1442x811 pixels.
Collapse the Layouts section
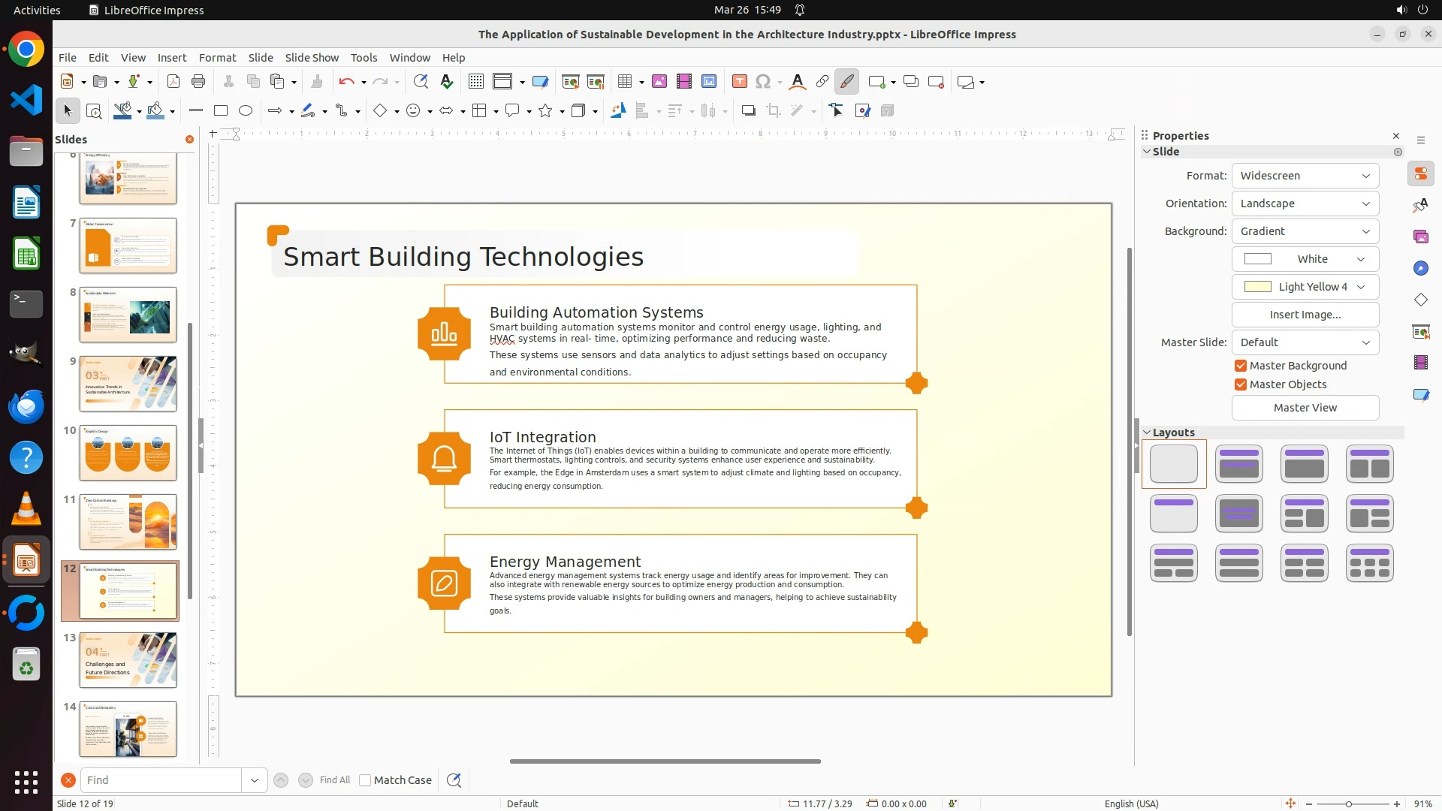(x=1147, y=433)
